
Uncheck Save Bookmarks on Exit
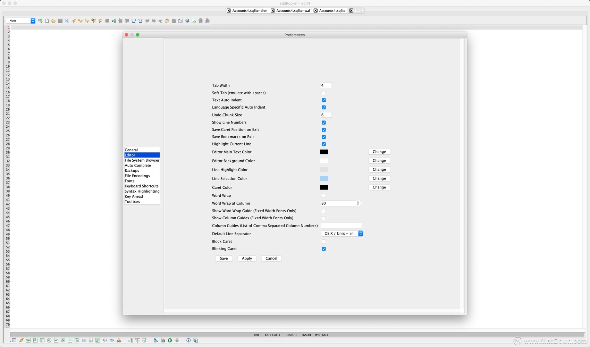pyautogui.click(x=324, y=137)
